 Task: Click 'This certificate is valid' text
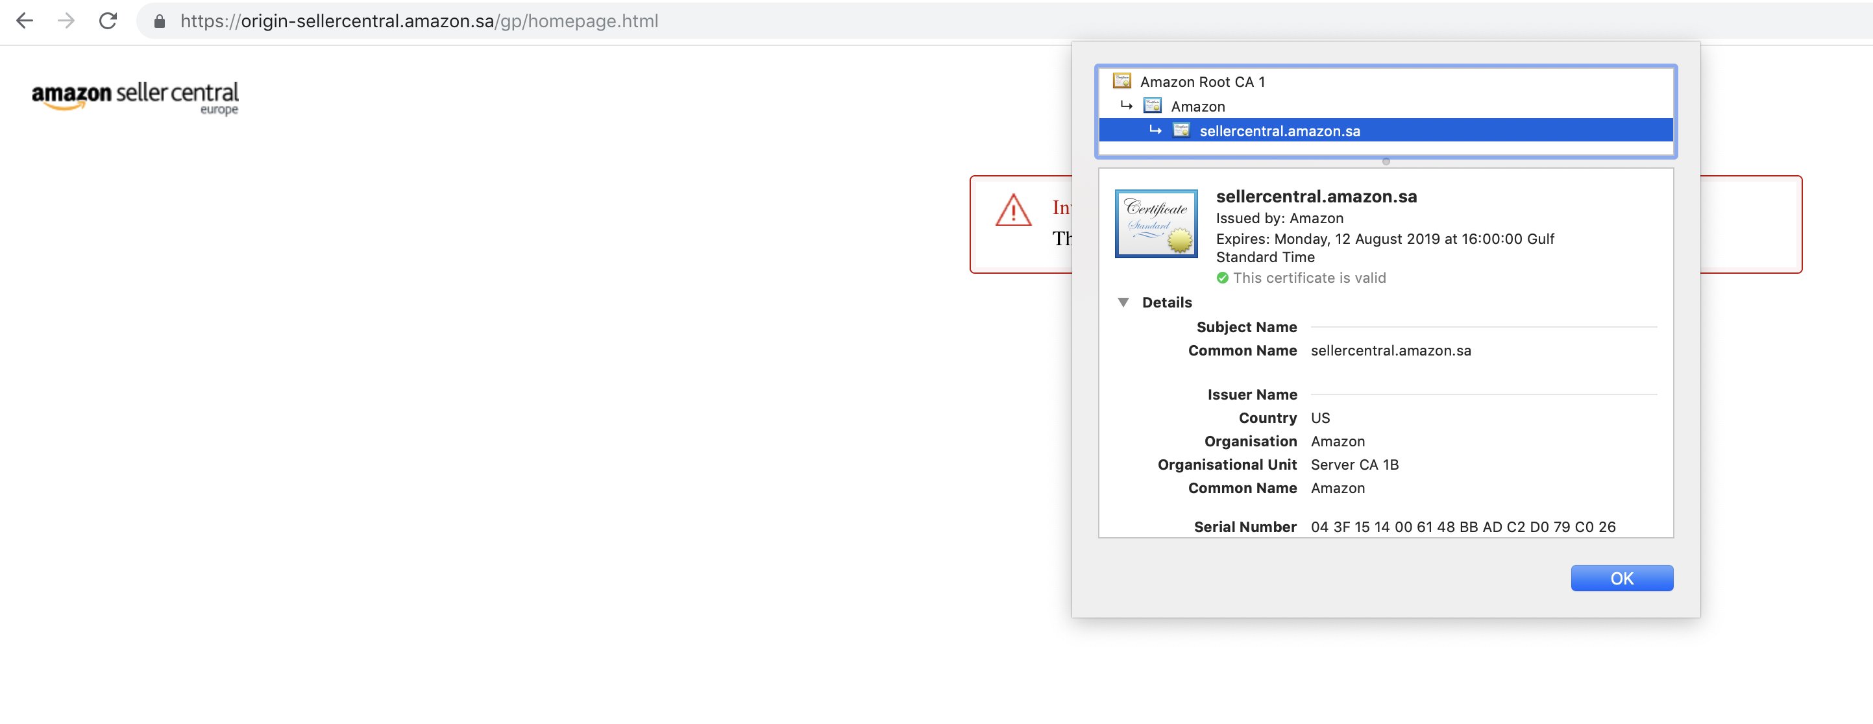pos(1310,278)
